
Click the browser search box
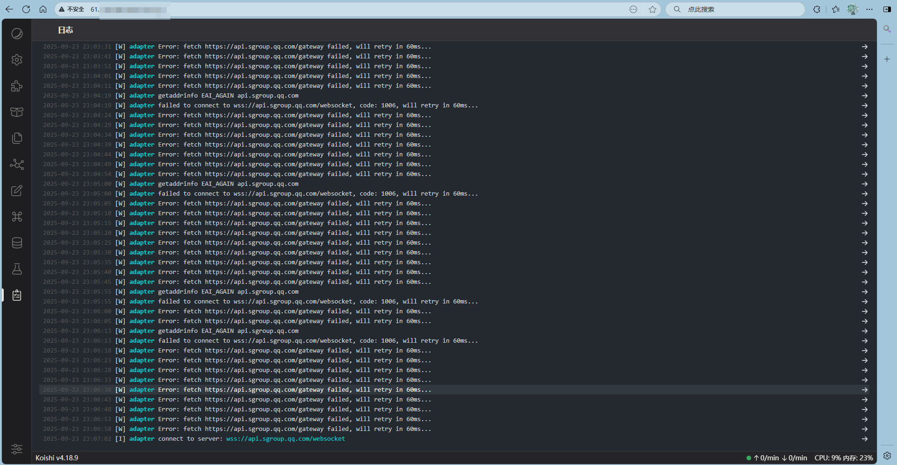739,9
